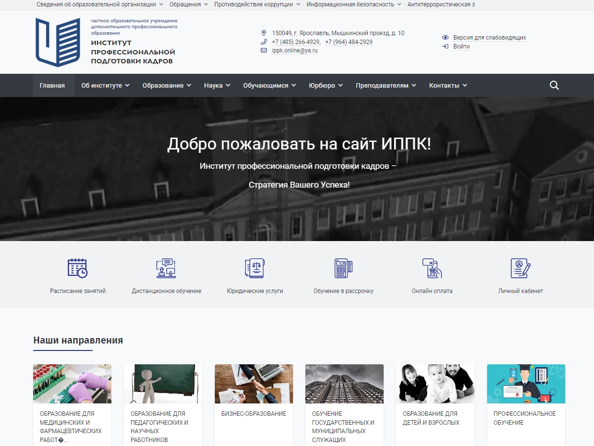The image size is (594, 446).
Task: Open the Противодействие коррупции dropdown
Action: [257, 4]
